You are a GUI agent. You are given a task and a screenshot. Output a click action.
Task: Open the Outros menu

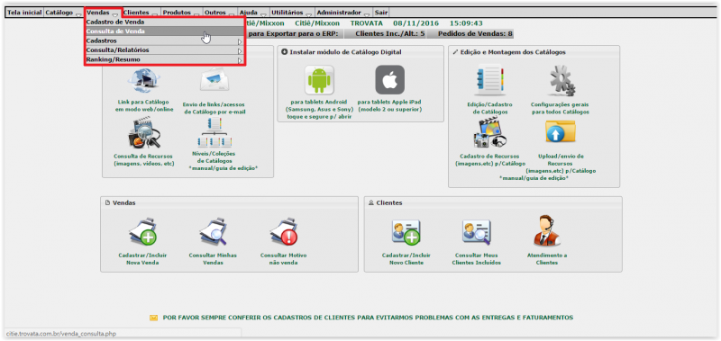[x=220, y=13]
